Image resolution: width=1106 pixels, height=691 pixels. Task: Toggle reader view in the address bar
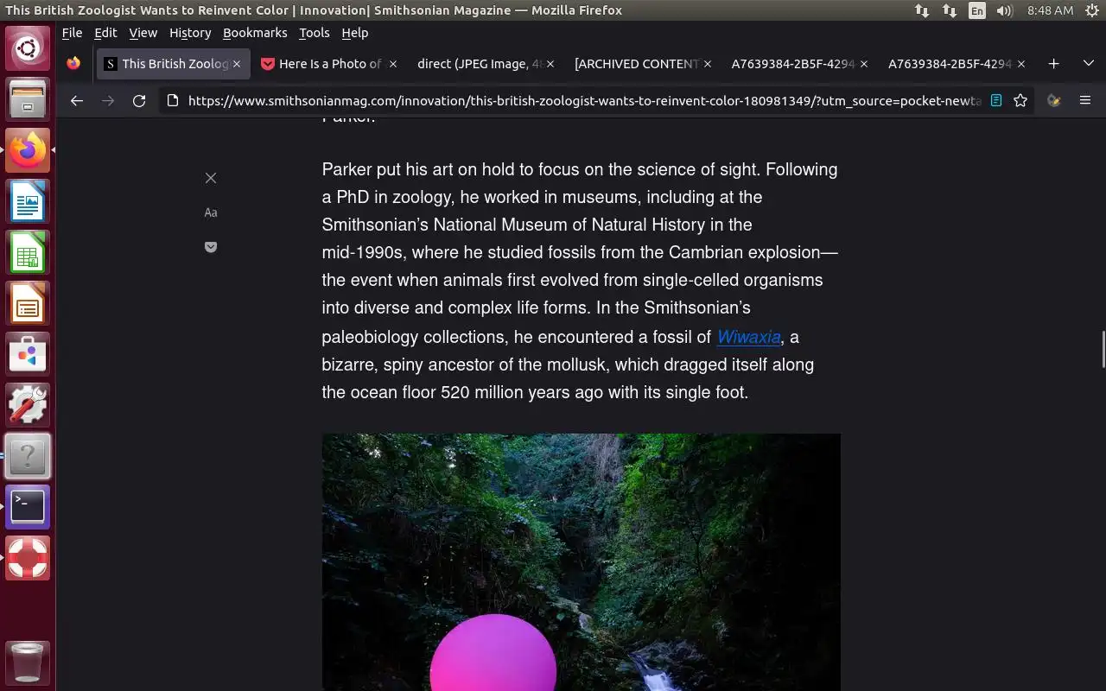click(996, 100)
